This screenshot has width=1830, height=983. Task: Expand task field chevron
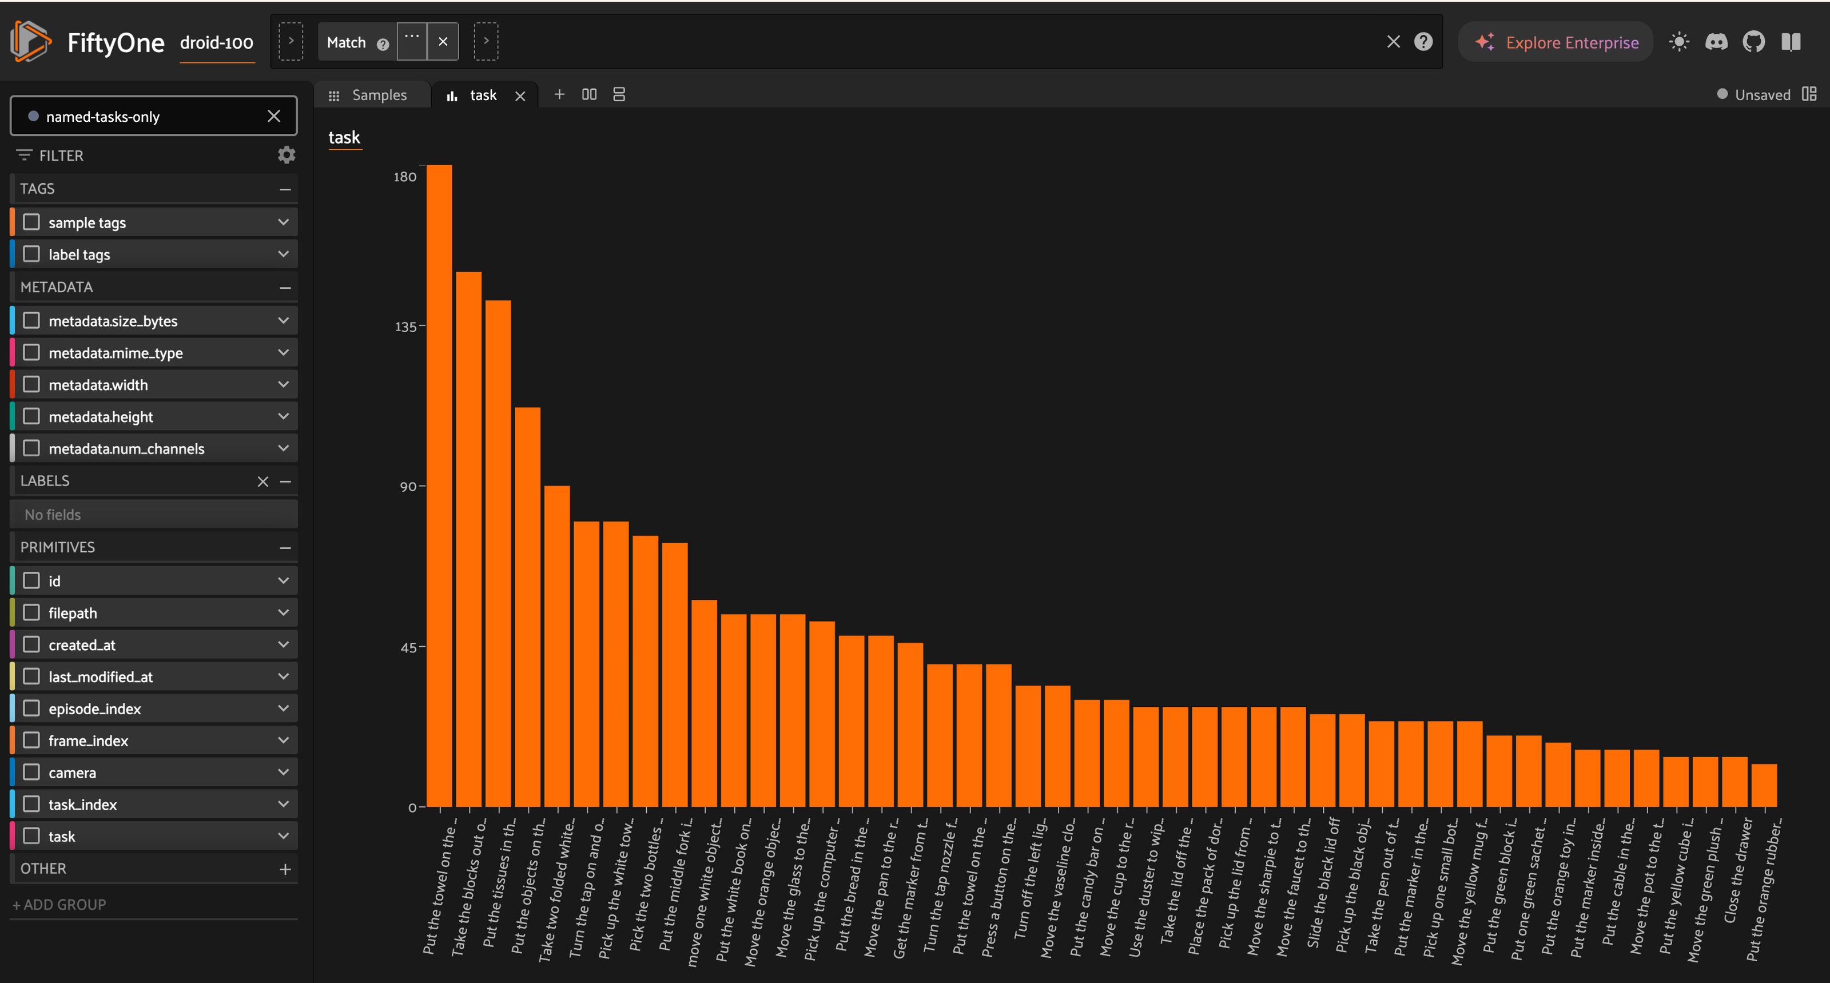click(284, 836)
